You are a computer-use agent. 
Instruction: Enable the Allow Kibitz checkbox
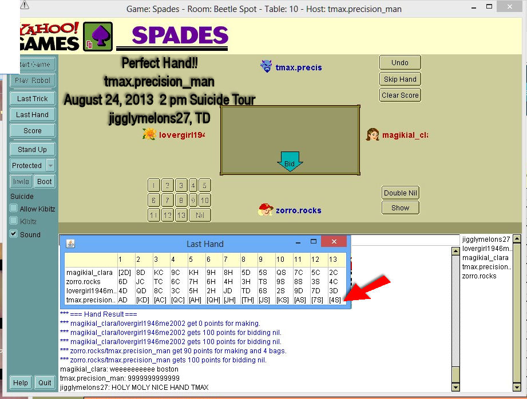[15, 209]
